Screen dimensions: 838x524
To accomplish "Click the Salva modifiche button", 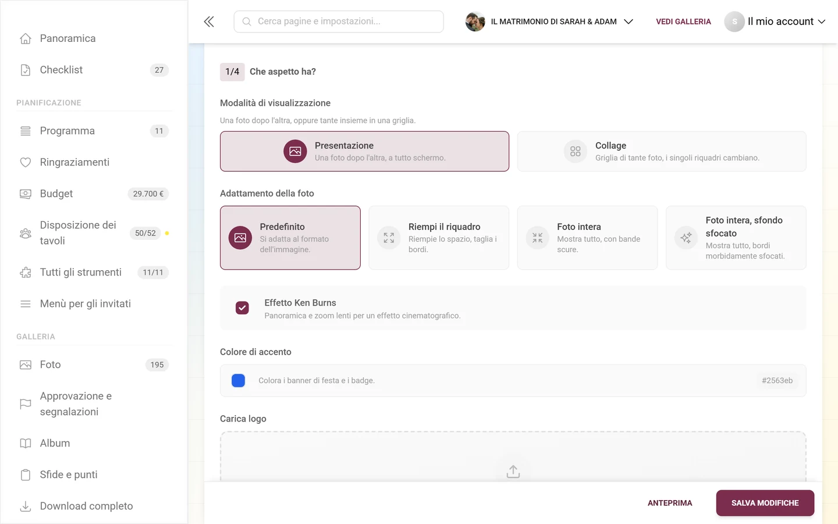I will click(765, 503).
